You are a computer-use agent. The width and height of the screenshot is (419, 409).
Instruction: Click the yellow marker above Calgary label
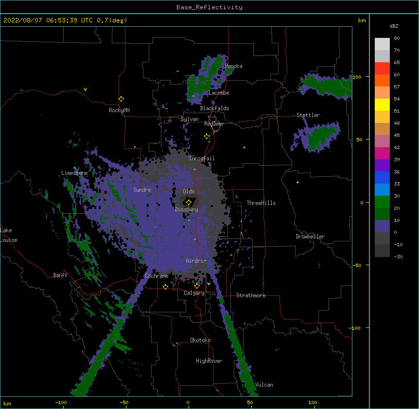click(x=197, y=286)
